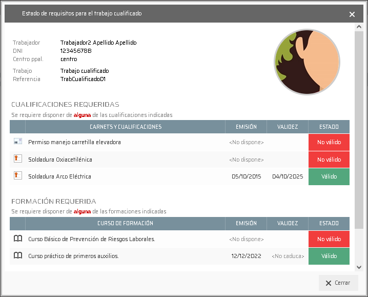Click the 'Carnets y cualificaciones' column header
368x297 pixels.
pyautogui.click(x=125, y=127)
